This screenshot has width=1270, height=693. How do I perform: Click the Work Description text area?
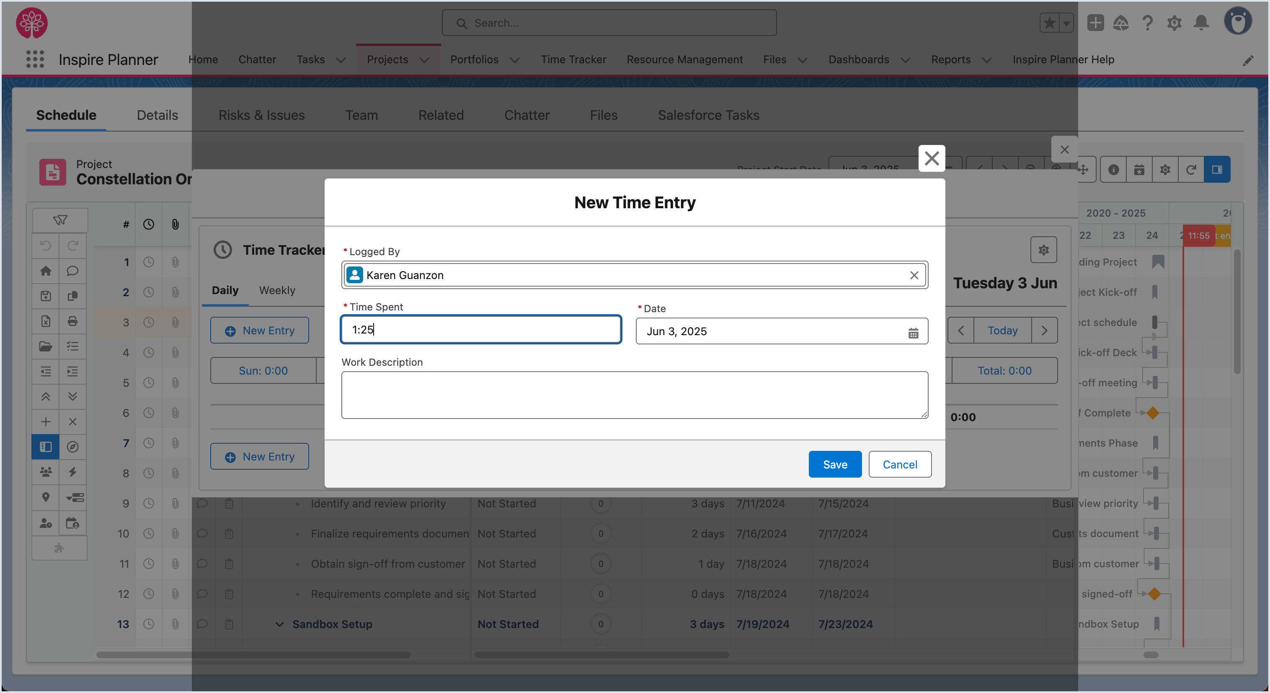pyautogui.click(x=635, y=395)
